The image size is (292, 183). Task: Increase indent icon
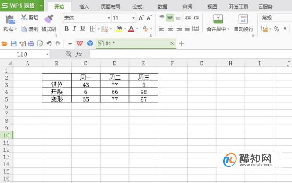[196, 17]
